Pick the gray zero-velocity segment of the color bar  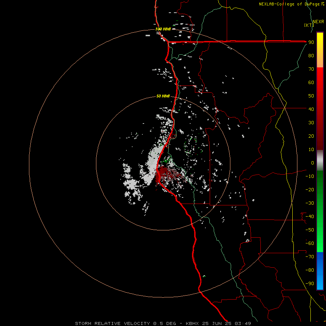click(320, 160)
